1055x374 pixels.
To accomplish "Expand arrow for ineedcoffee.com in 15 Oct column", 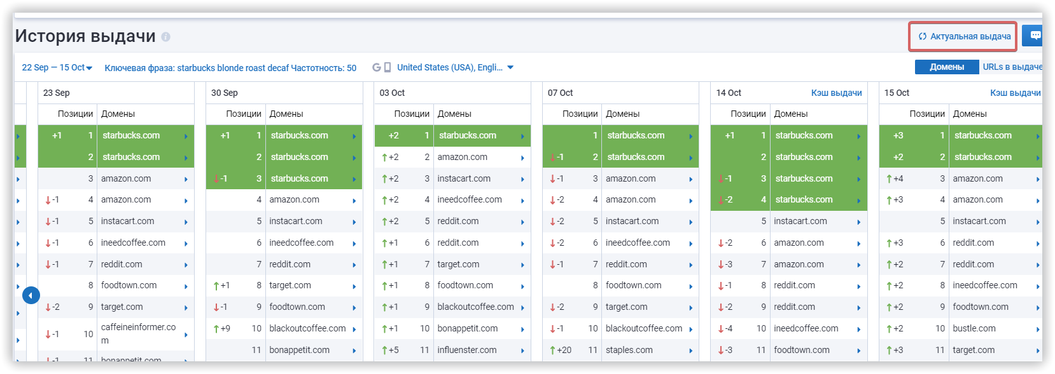I will 1038,286.
